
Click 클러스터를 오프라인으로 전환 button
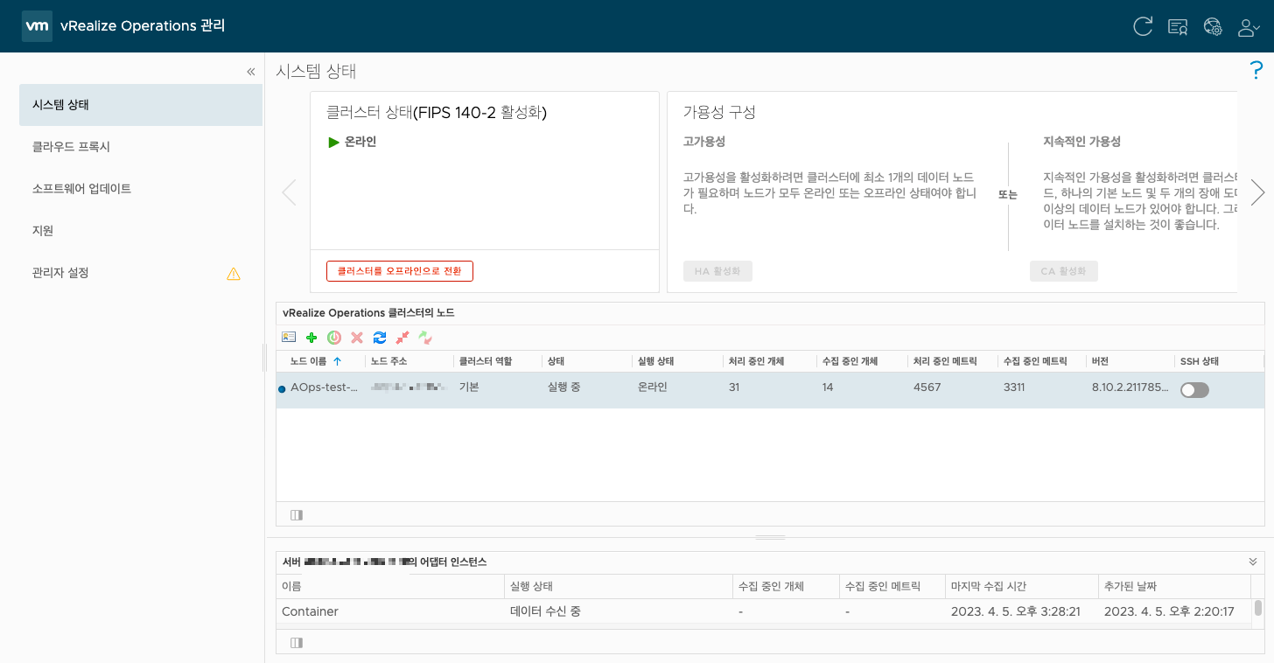(400, 271)
